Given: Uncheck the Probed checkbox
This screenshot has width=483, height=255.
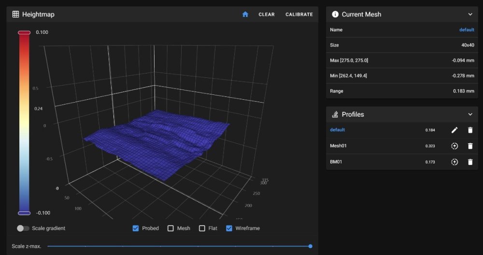Looking at the screenshot, I should click(136, 228).
